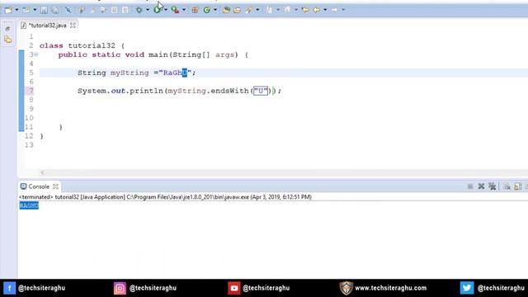
Task: Open the Forward history dropdown arrow
Action: 343,10
